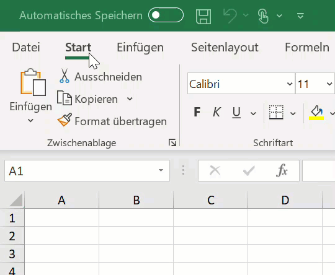Screen dimensions: 335x275
Task: Apply the yellow fill color bucket
Action: coord(316,113)
